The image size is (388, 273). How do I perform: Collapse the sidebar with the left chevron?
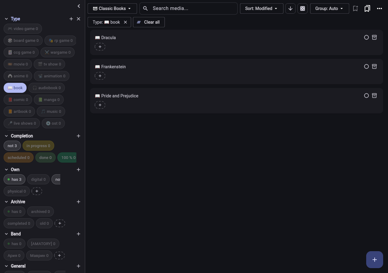(79, 6)
